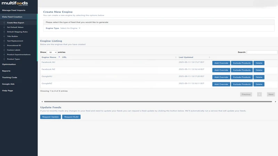Click the URL column sort icon
The image size is (278, 156).
tap(176, 57)
